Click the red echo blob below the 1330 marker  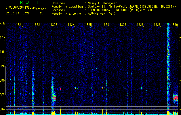(176, 98)
